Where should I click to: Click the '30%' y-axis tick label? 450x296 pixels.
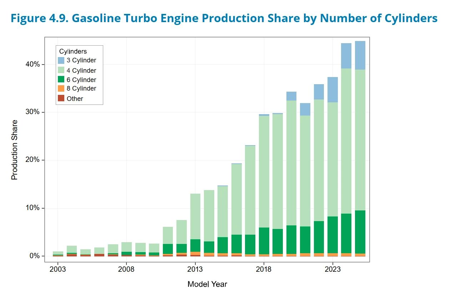[32, 112]
